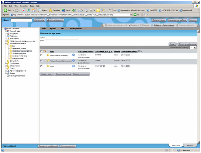This screenshot has height=153, width=201.
Task: Click the browser Refresh toolbar icon
Action: point(29,10)
